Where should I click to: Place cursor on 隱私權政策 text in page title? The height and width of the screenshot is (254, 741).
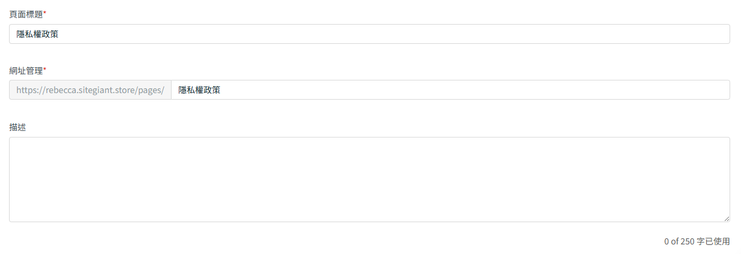tap(37, 34)
